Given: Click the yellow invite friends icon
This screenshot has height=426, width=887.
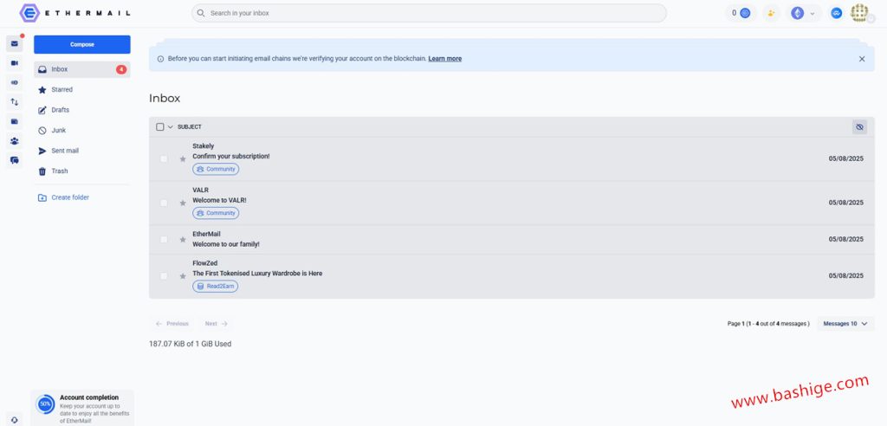Looking at the screenshot, I should (x=771, y=13).
